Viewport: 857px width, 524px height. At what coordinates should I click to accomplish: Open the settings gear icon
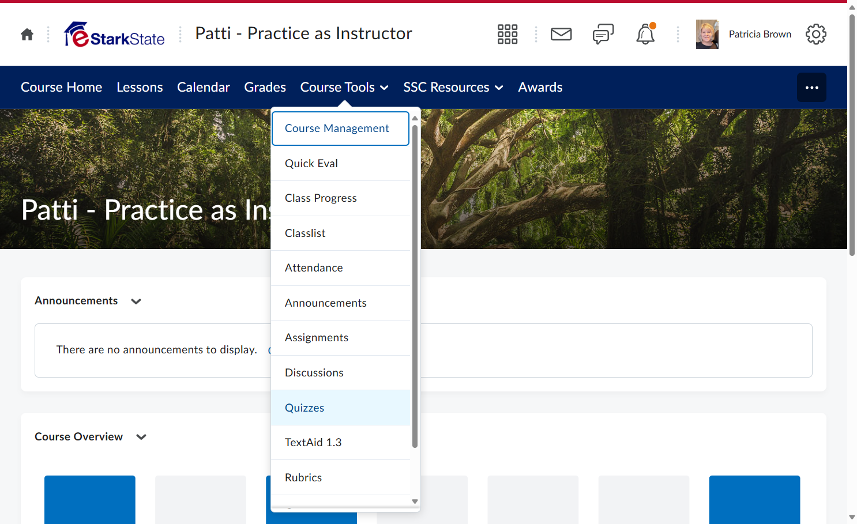tap(816, 35)
